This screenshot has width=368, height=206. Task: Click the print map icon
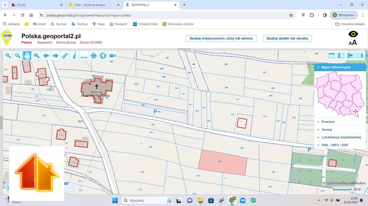(93, 56)
